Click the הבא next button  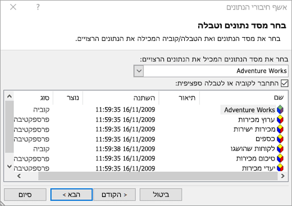click(71, 195)
